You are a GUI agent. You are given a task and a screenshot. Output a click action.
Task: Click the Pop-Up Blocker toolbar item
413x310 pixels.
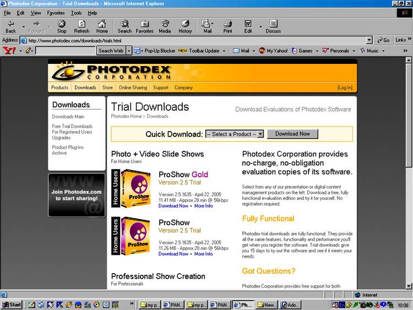click(154, 51)
